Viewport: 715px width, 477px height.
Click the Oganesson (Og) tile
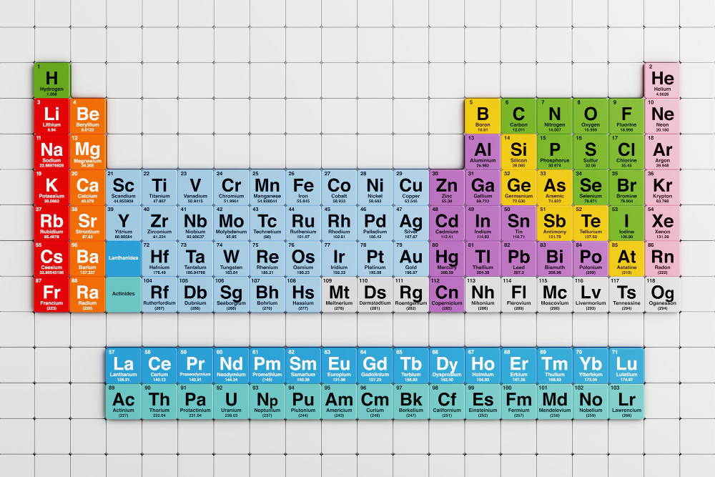coord(663,292)
